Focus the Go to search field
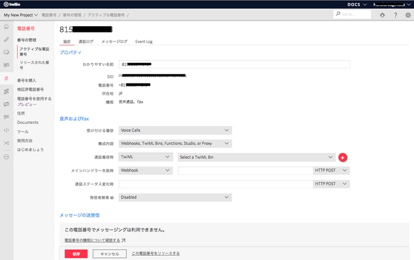This screenshot has width=414, height=260. [x=352, y=14]
